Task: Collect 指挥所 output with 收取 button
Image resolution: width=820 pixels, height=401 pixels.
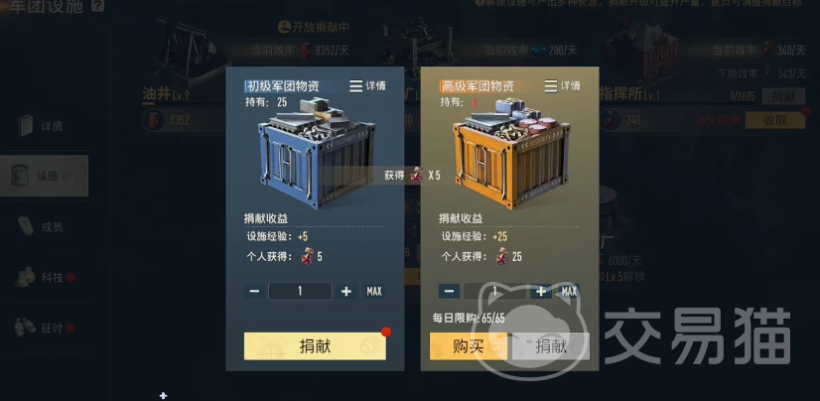Action: pyautogui.click(x=775, y=120)
